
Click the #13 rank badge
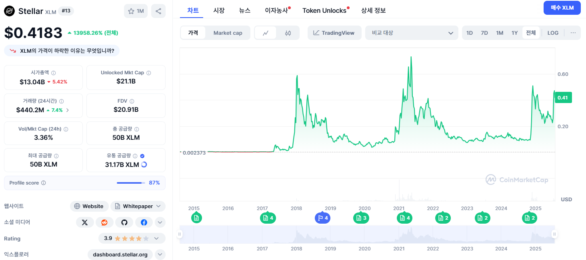(x=66, y=11)
